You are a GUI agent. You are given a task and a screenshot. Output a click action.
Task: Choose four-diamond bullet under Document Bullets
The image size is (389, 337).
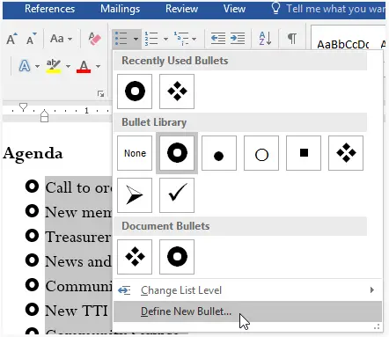coord(135,257)
